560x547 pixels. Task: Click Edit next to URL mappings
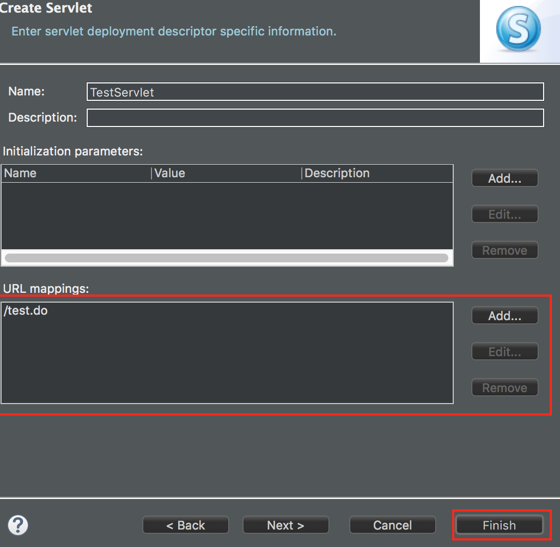504,351
